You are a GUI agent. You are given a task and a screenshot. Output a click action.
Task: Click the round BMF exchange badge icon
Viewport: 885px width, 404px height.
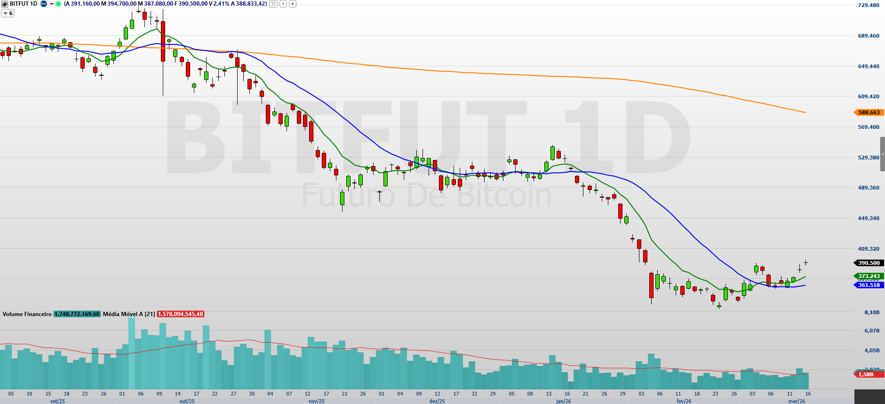pyautogui.click(x=44, y=4)
